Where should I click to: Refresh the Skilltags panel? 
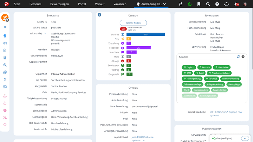238,56
